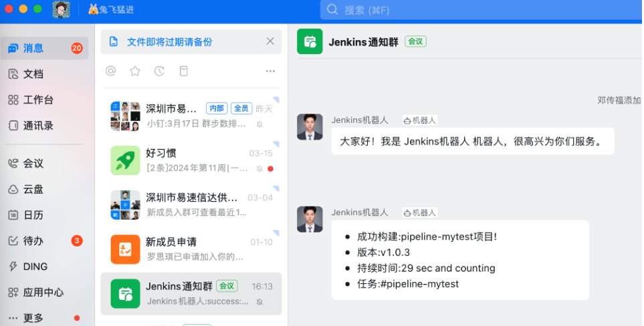Click the Jenkins通知群 header group avatar
The image size is (644, 326).
coord(310,41)
